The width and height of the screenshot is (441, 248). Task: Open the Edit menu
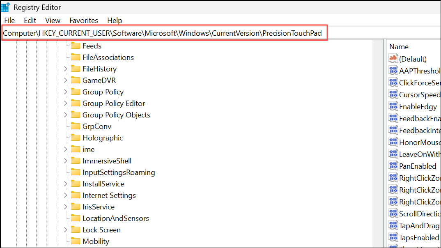(x=30, y=20)
